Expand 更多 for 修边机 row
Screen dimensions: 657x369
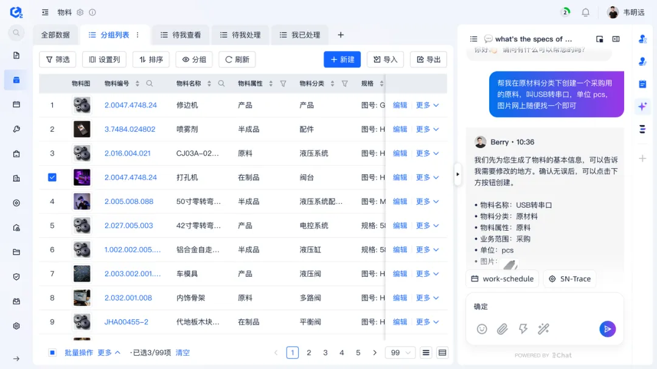(x=428, y=106)
